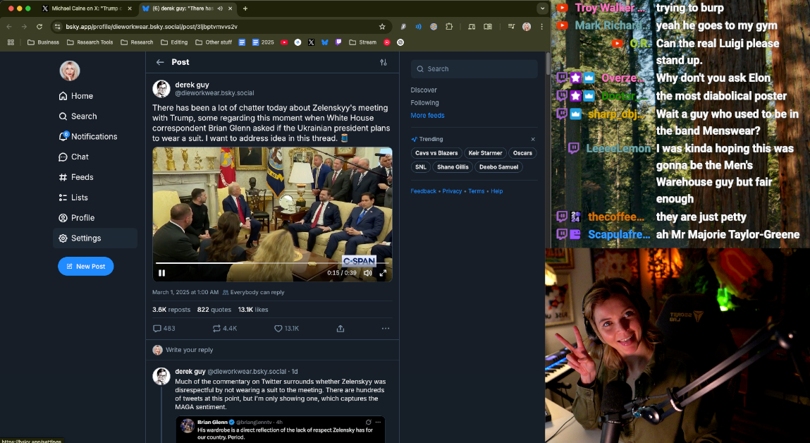This screenshot has width=810, height=443.
Task: Go back using the Post arrow
Action: click(160, 62)
